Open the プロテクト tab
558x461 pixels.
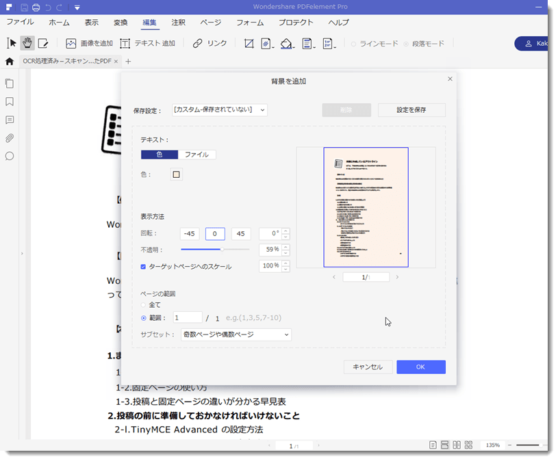coord(296,23)
